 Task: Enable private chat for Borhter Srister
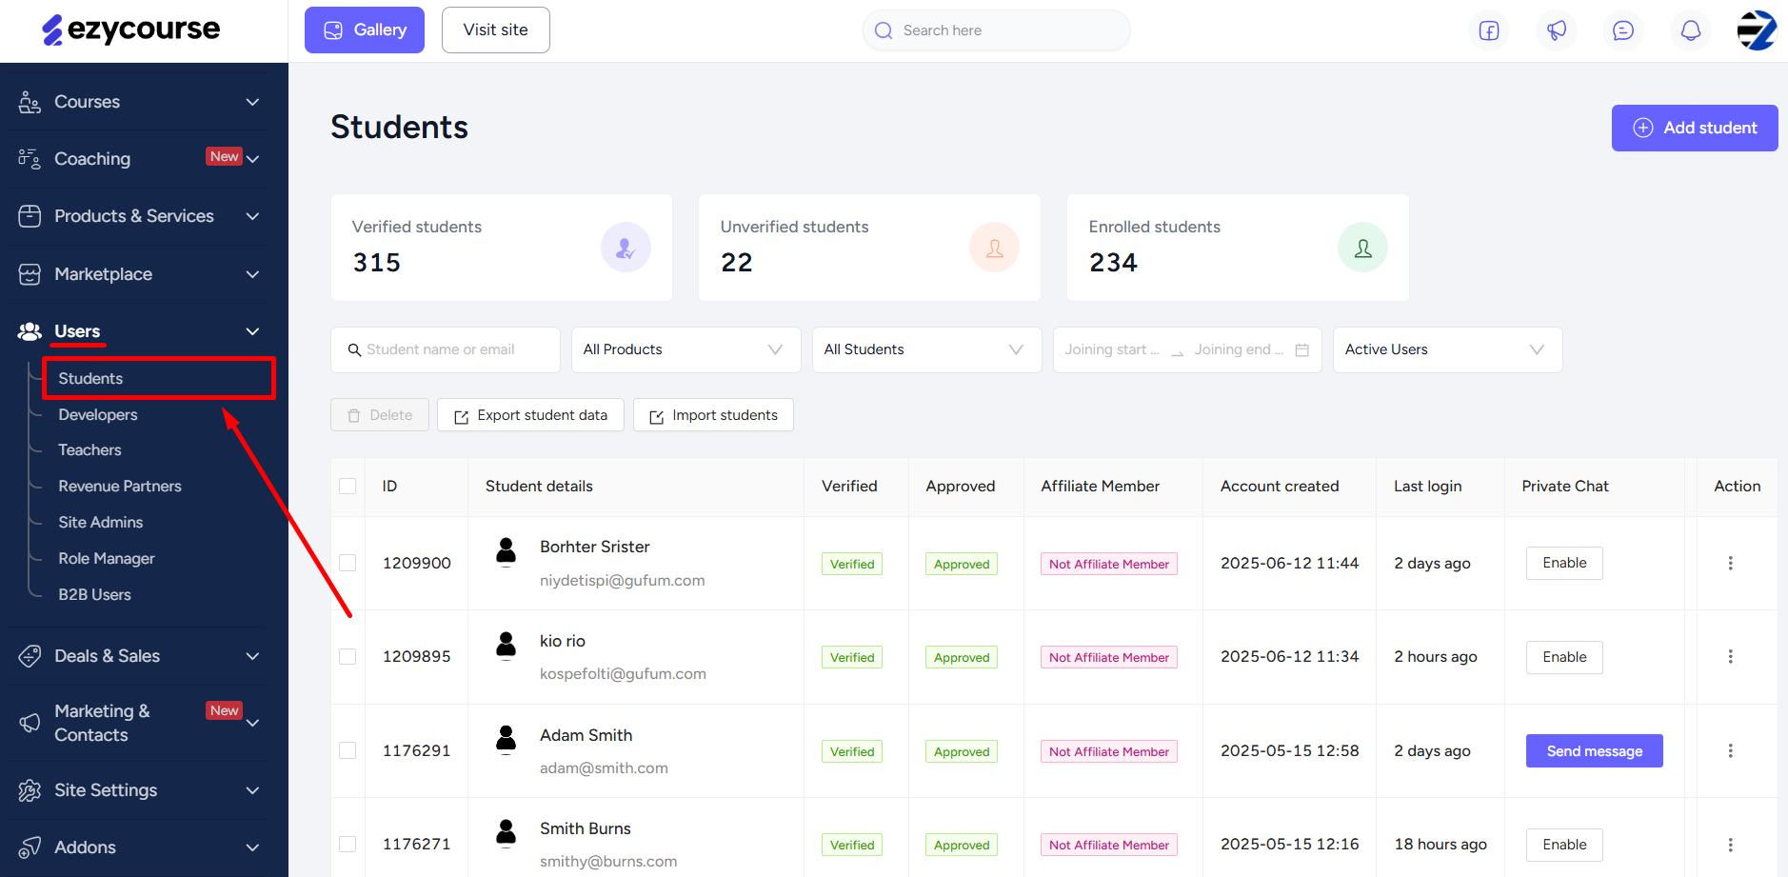(1564, 563)
